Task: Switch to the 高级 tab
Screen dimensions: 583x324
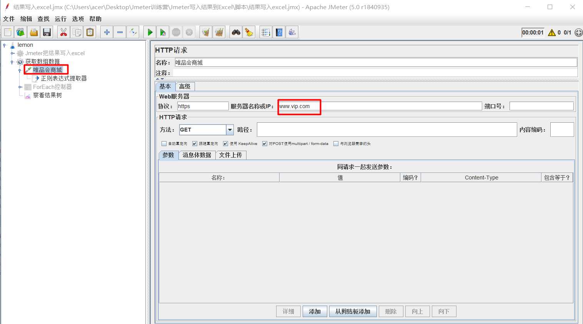Action: (x=185, y=87)
